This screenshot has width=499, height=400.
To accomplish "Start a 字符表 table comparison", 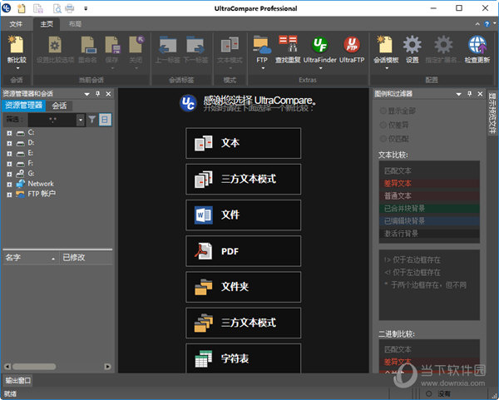I will [244, 358].
